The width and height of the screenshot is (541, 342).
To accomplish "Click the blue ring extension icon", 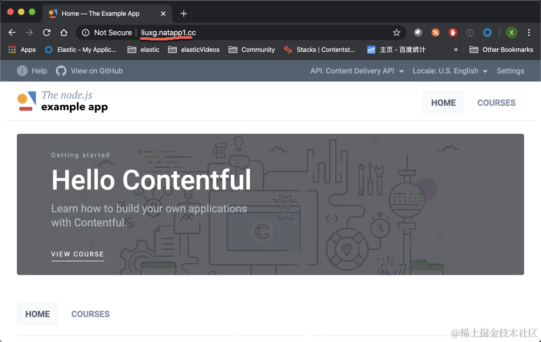I will pos(487,32).
